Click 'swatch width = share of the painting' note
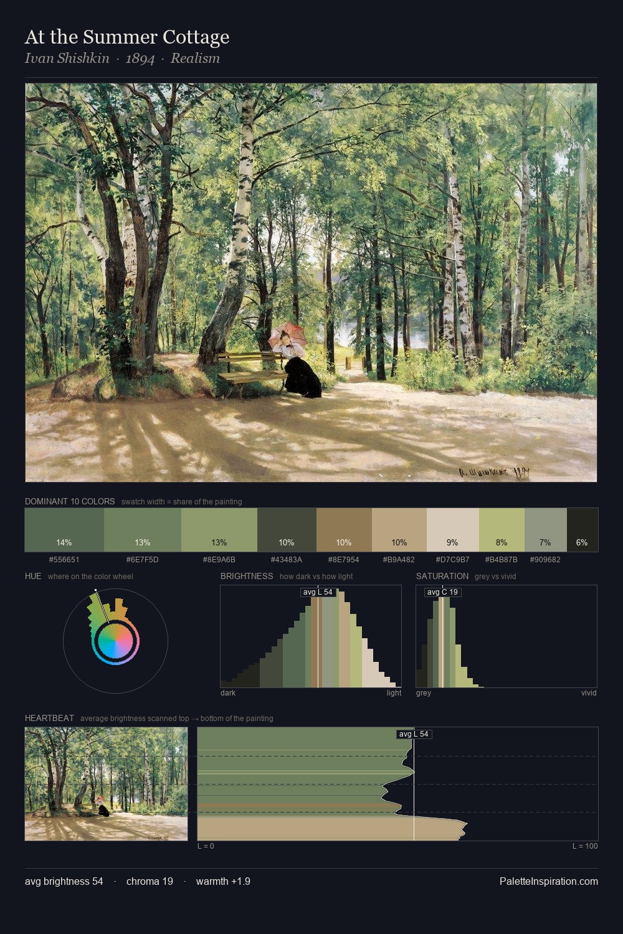 point(182,502)
